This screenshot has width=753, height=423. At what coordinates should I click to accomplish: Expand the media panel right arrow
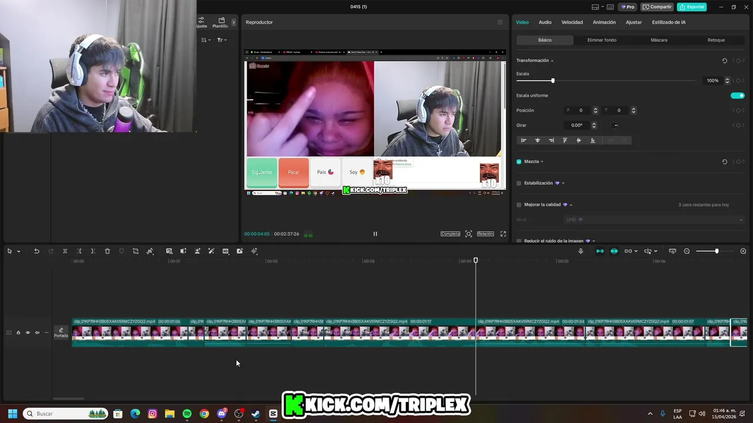(234, 22)
